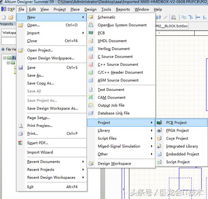
Task: Open the Reports menu
Action: click(x=123, y=9)
